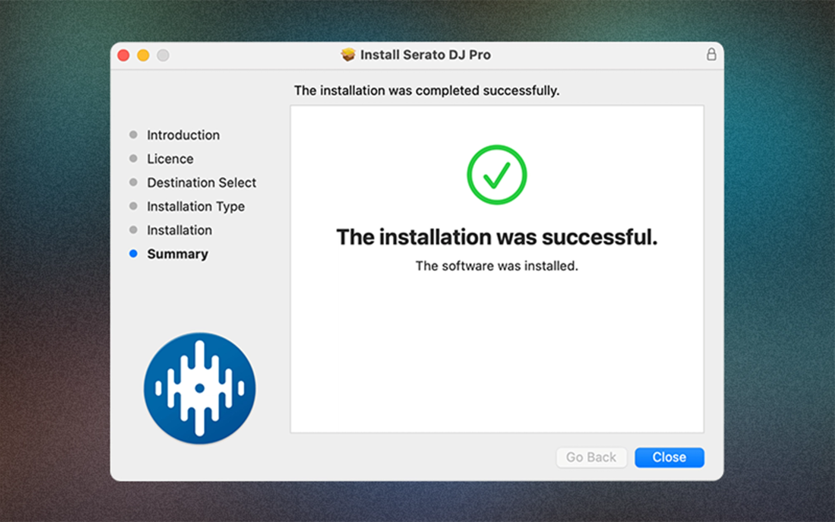The image size is (835, 522).
Task: Click the blue Summary step bullet
Action: (x=133, y=254)
